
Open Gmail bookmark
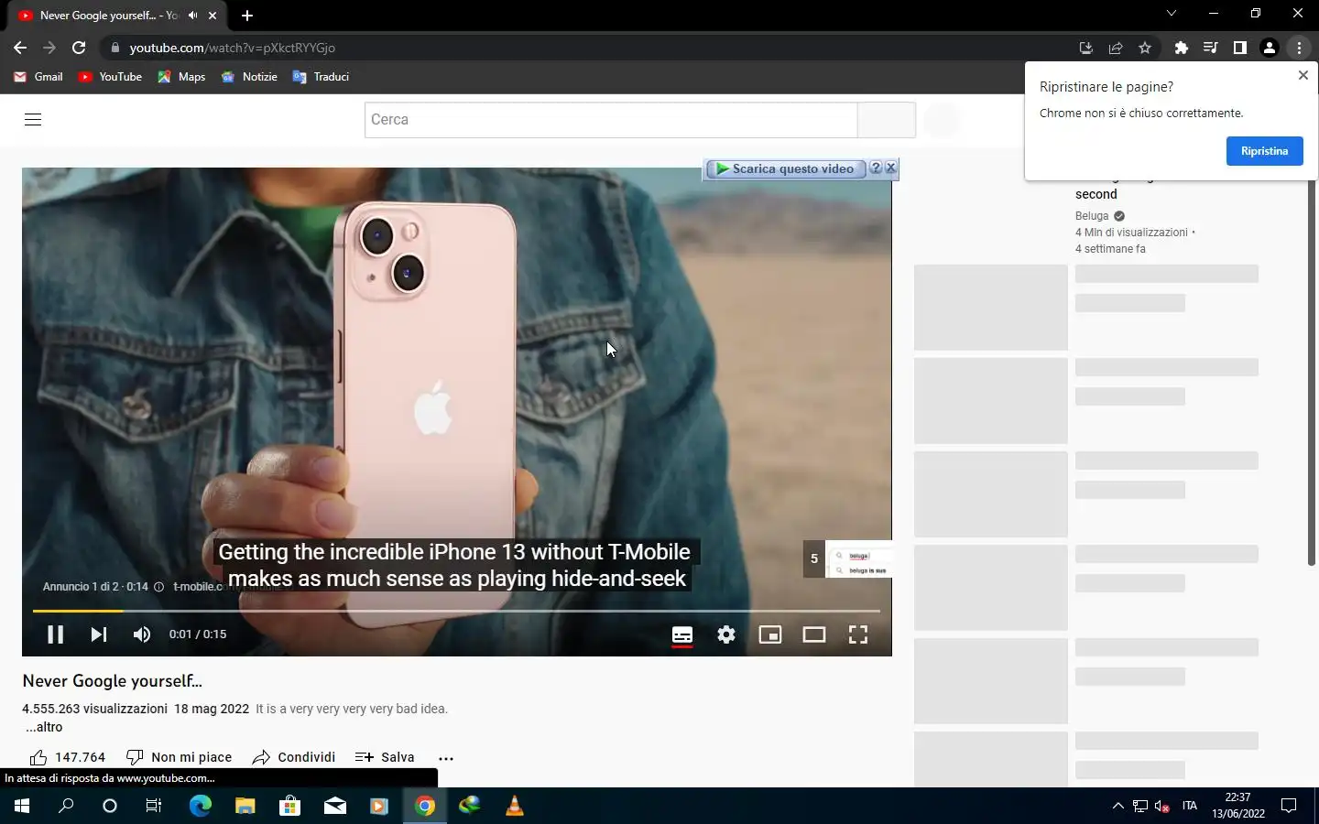(38, 77)
